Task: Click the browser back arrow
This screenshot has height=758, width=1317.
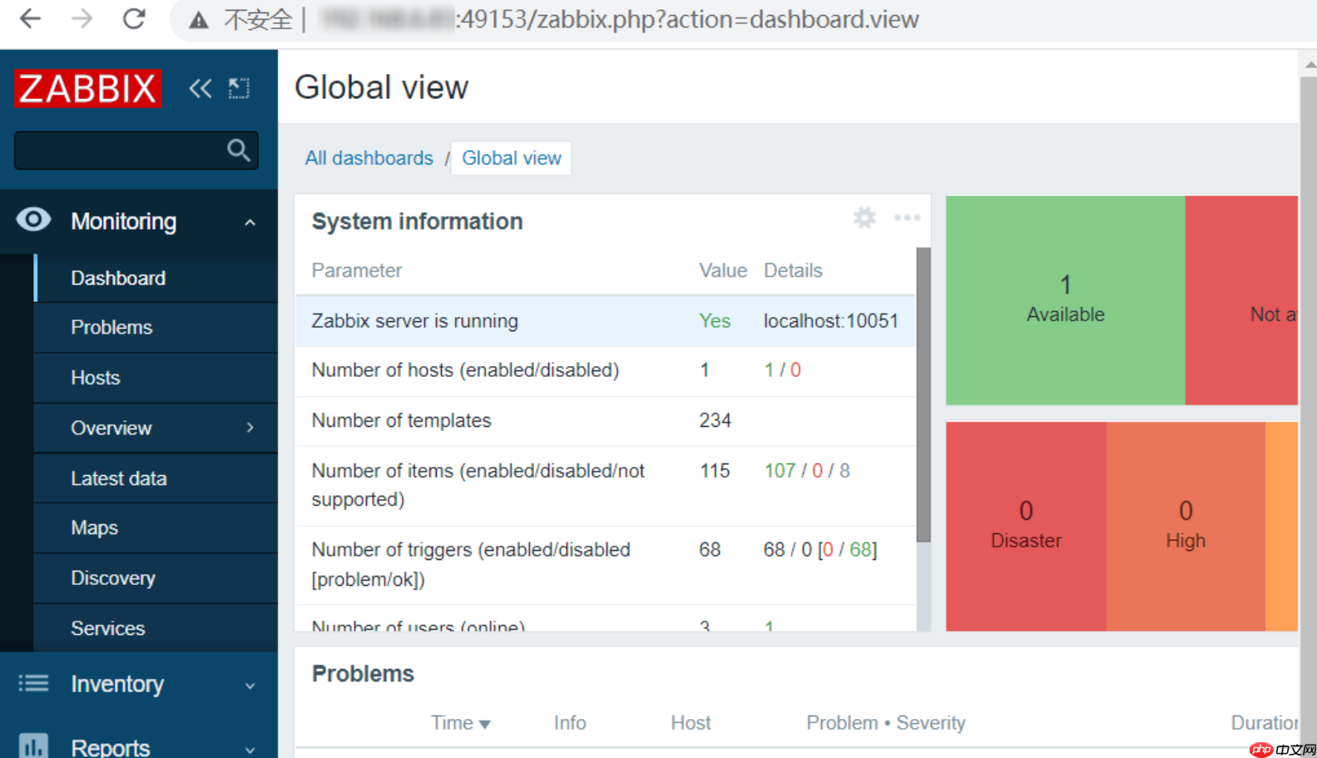Action: click(x=30, y=19)
